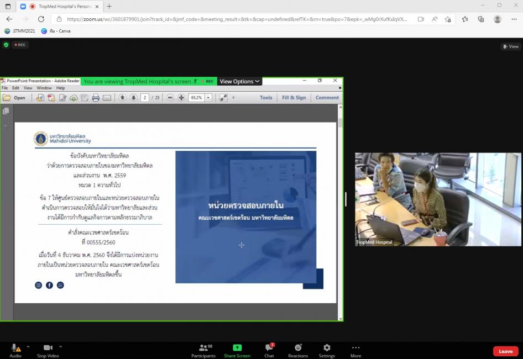523x359 pixels.
Task: Open Reactions in Zoom toolbar
Action: (298, 351)
